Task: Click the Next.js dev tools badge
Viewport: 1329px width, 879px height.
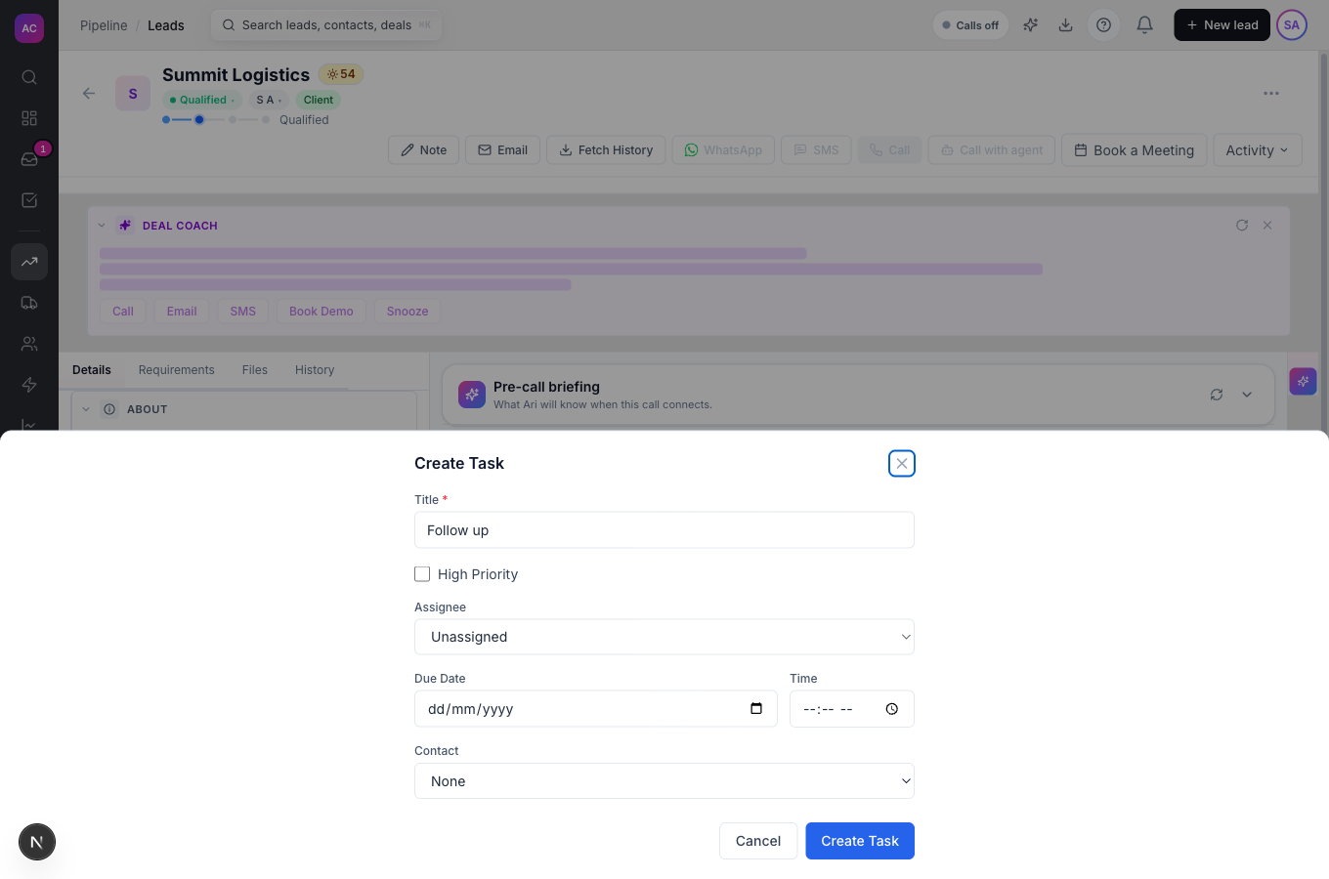Action: click(37, 842)
